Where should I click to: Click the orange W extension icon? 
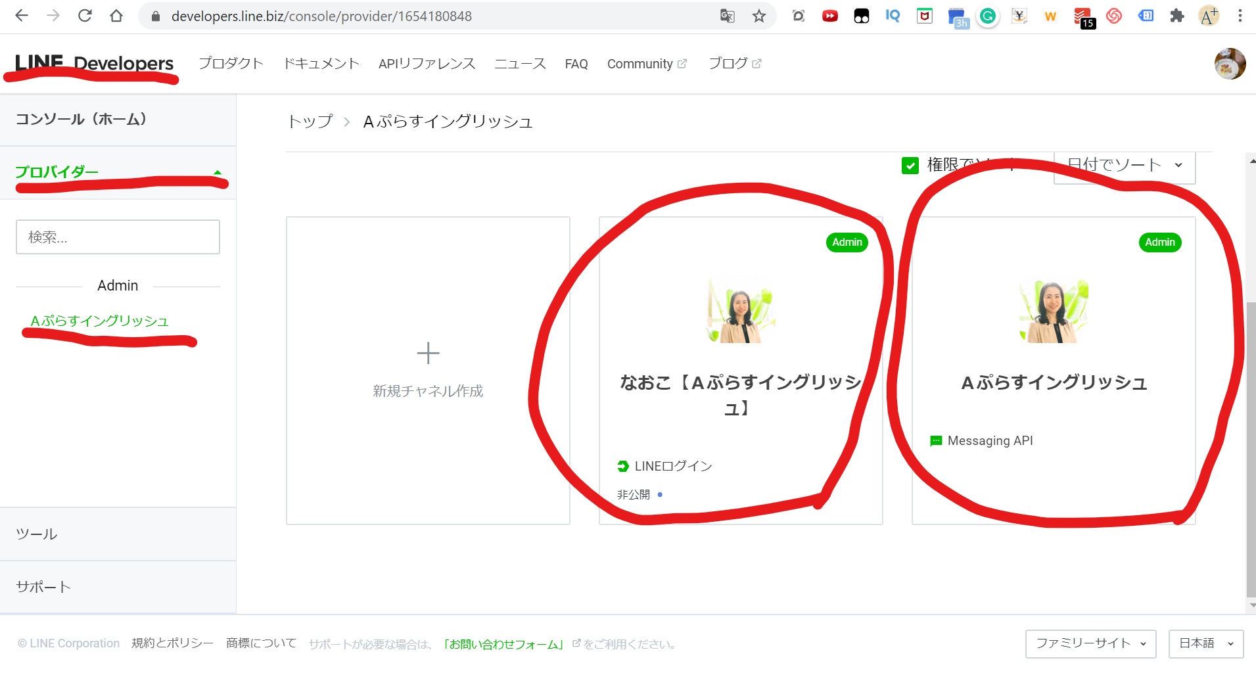[x=1050, y=16]
